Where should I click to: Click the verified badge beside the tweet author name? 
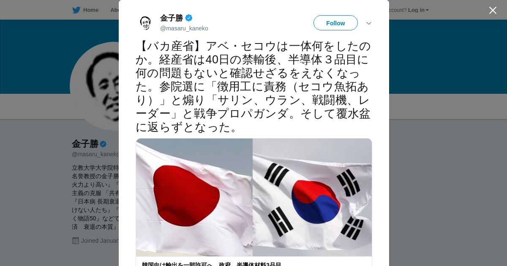189,18
